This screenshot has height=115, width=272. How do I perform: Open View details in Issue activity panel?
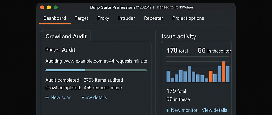click(214, 110)
